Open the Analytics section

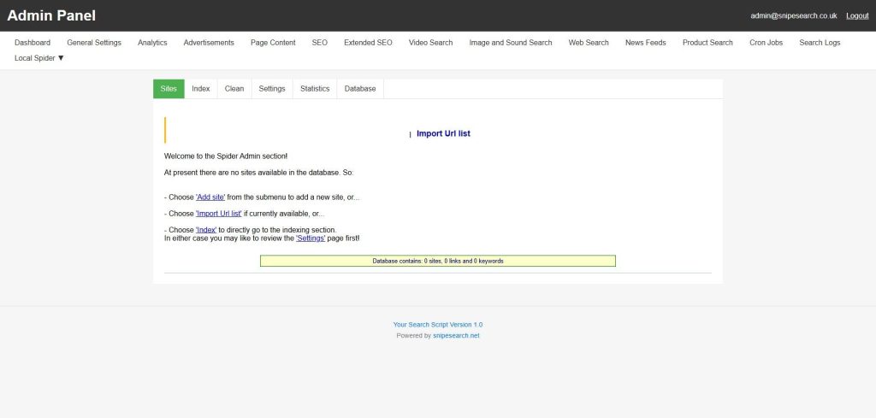click(152, 43)
